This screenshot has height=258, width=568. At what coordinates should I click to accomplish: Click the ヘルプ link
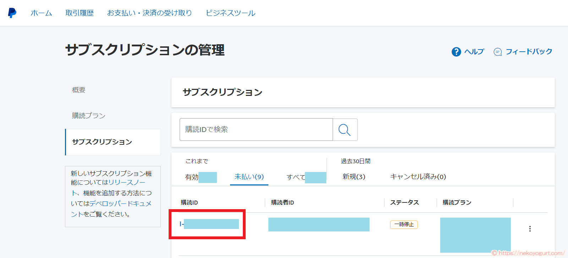[474, 52]
